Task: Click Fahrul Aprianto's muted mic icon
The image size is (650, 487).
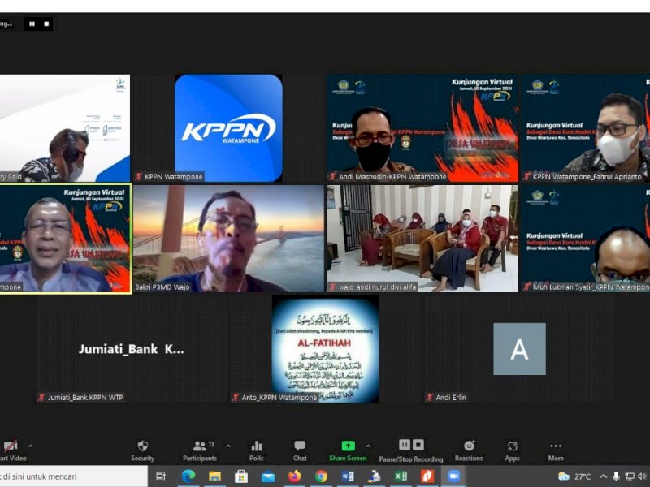Action: coord(526,176)
